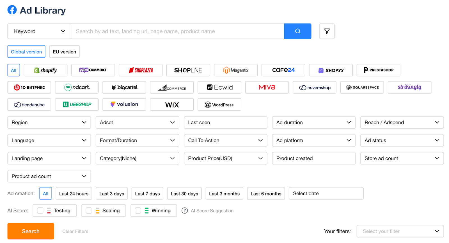
Task: Select the Volusion platform logo
Action: click(124, 104)
